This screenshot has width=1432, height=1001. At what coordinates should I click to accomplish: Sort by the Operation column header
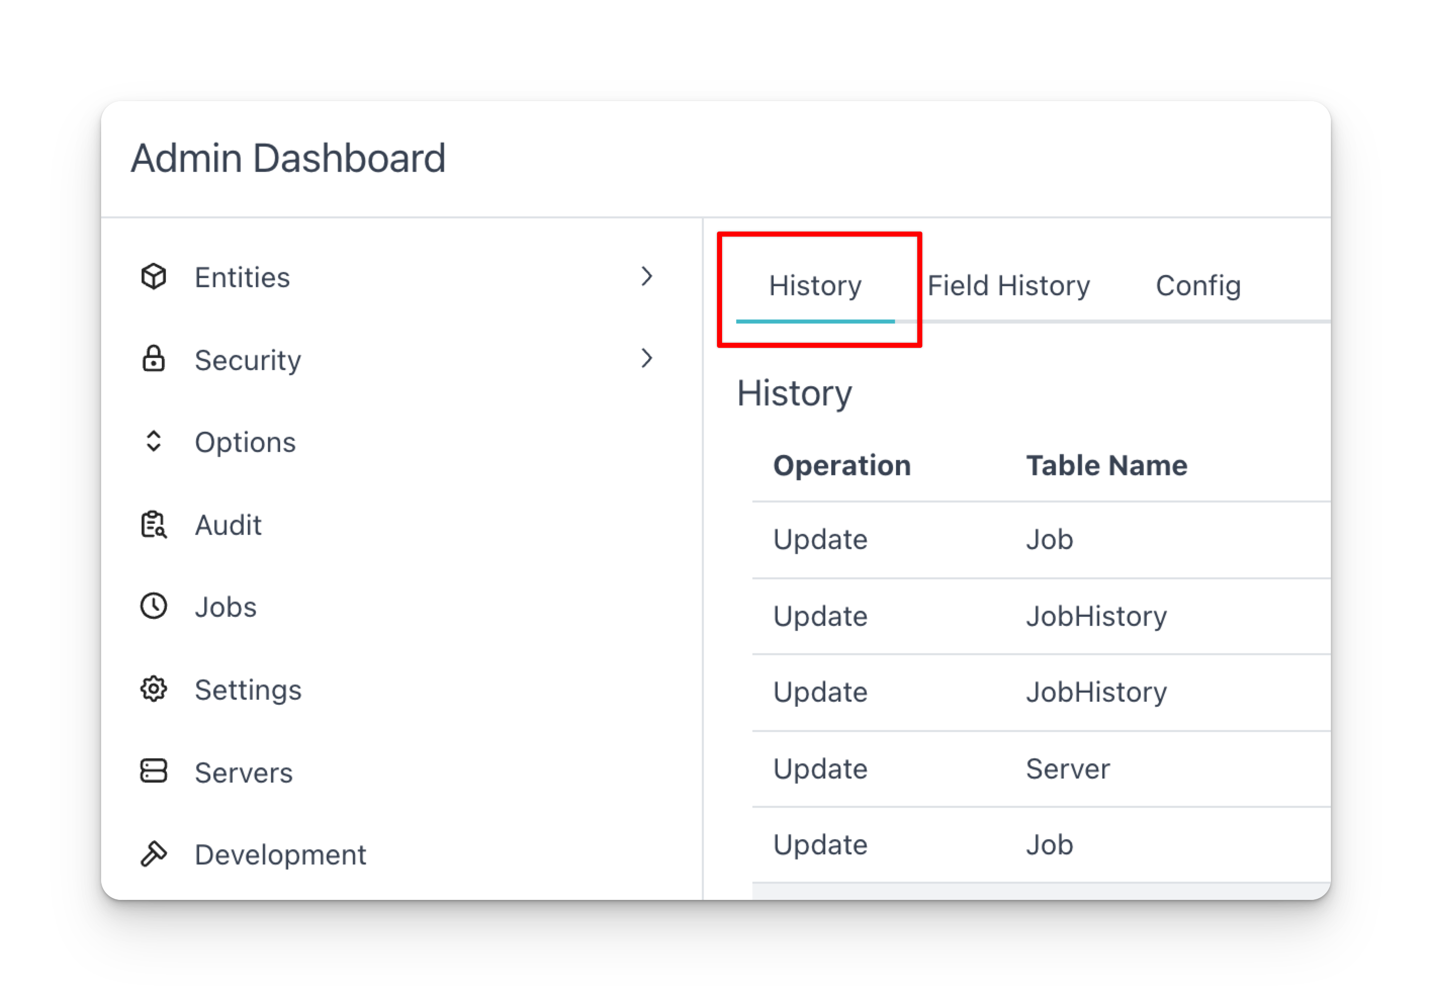842,466
